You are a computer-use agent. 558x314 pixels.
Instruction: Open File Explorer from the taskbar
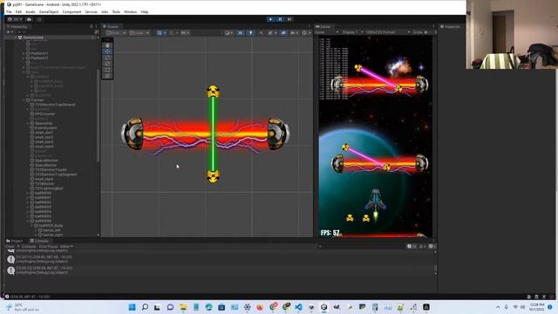(x=183, y=307)
